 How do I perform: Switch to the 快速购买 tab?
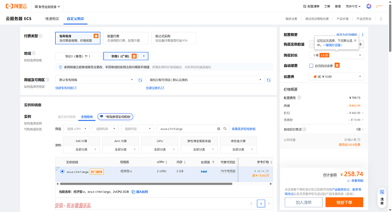point(52,19)
